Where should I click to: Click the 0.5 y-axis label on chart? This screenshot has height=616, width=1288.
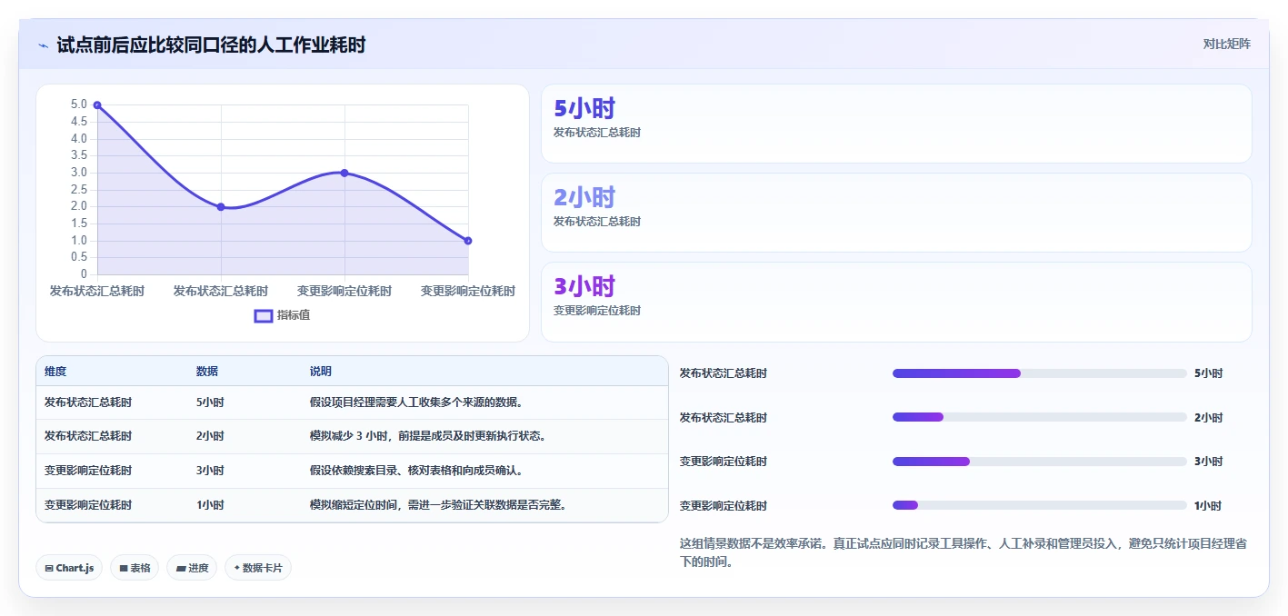(79, 257)
